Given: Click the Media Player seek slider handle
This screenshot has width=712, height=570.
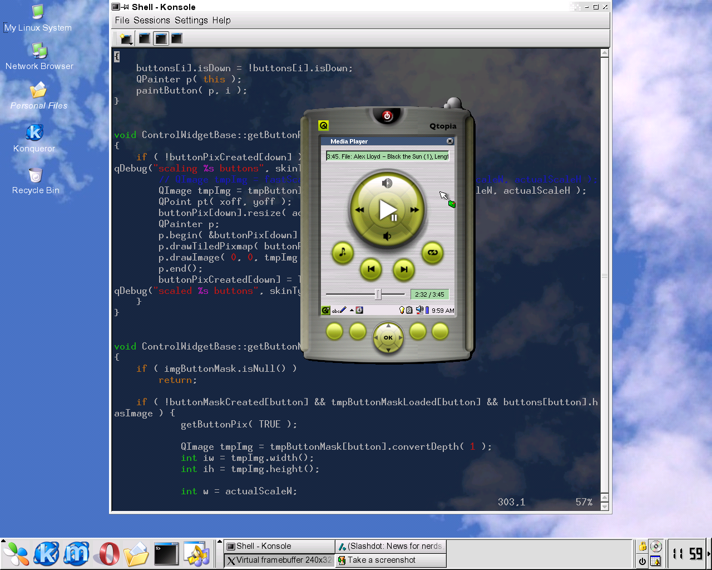Looking at the screenshot, I should coord(378,294).
